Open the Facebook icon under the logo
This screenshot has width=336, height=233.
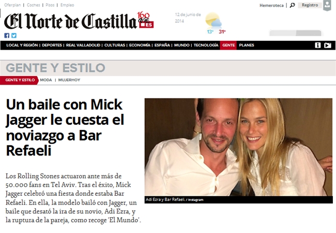tap(7, 35)
